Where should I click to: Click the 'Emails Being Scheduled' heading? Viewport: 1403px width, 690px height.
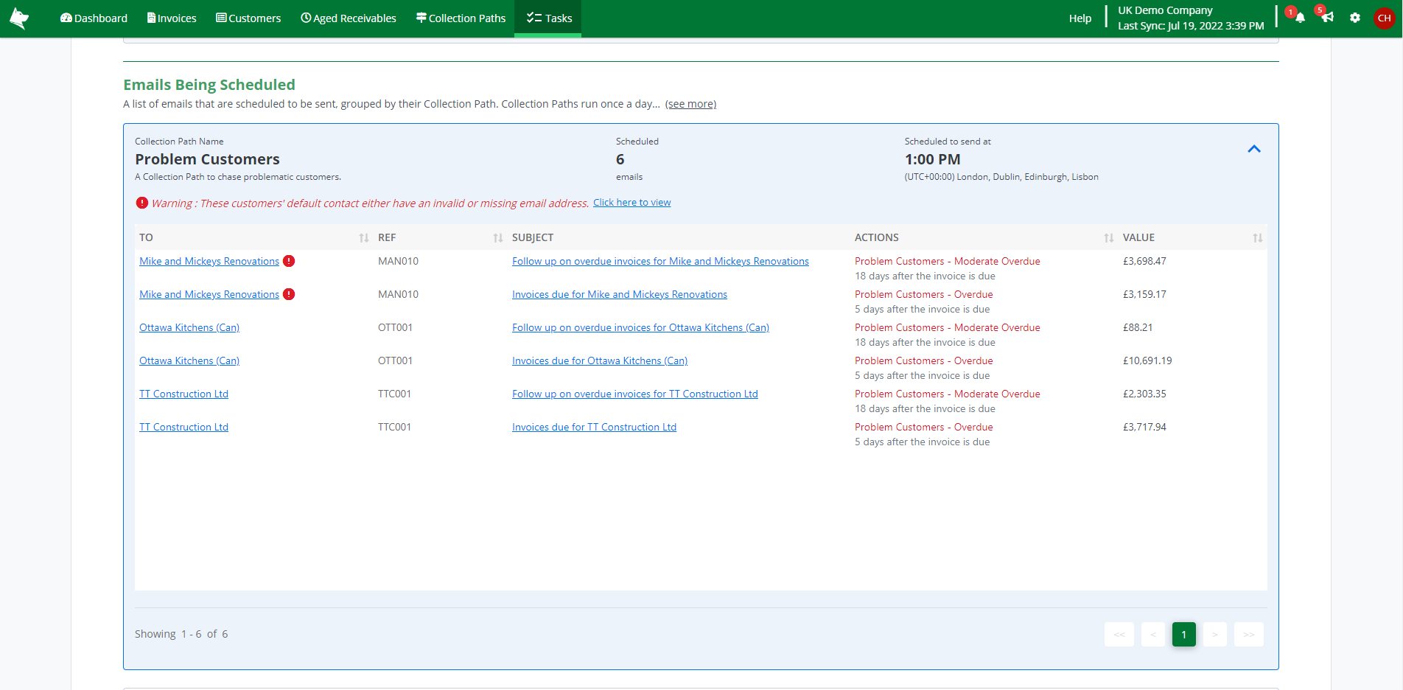pos(209,85)
